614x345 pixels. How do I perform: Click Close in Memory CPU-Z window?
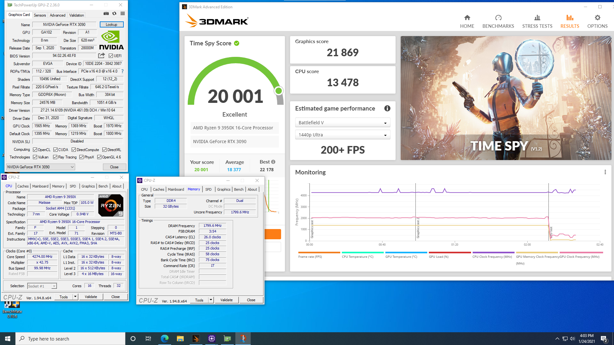[251, 300]
